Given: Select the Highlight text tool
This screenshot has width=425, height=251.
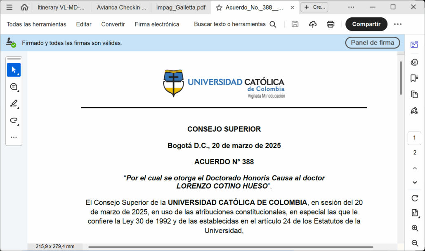Looking at the screenshot, I should pyautogui.click(x=14, y=104).
